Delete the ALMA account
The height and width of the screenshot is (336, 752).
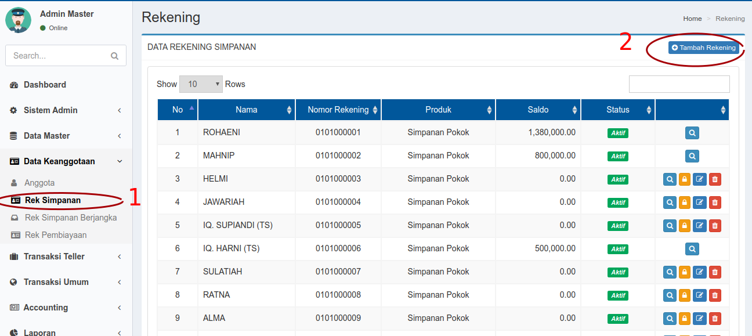[715, 319]
